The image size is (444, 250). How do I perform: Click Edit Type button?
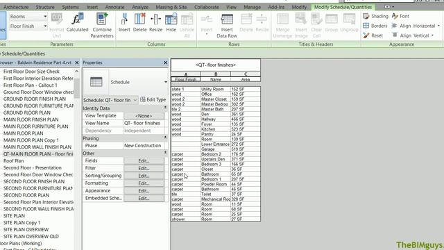pos(153,99)
